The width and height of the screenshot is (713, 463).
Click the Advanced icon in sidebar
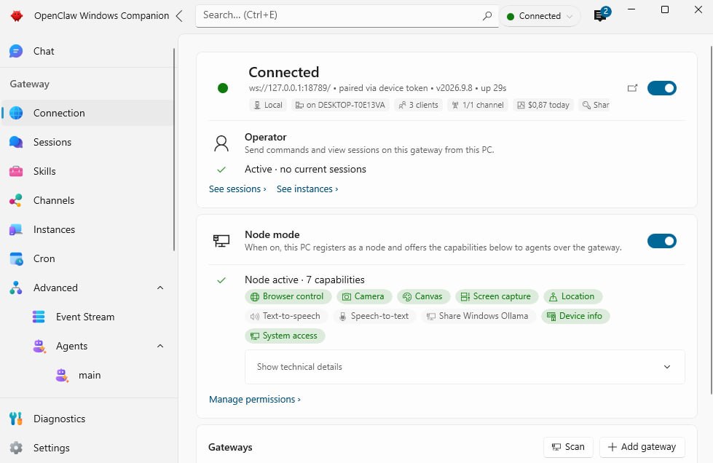[16, 288]
